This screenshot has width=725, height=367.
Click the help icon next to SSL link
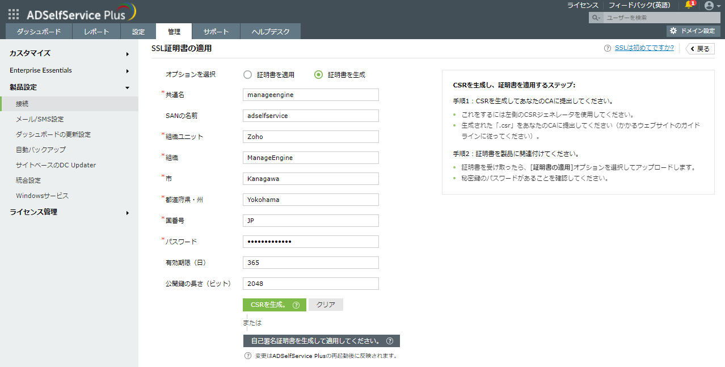(608, 48)
